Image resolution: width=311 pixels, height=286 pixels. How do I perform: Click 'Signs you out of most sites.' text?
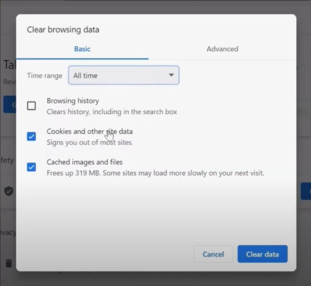click(x=90, y=142)
